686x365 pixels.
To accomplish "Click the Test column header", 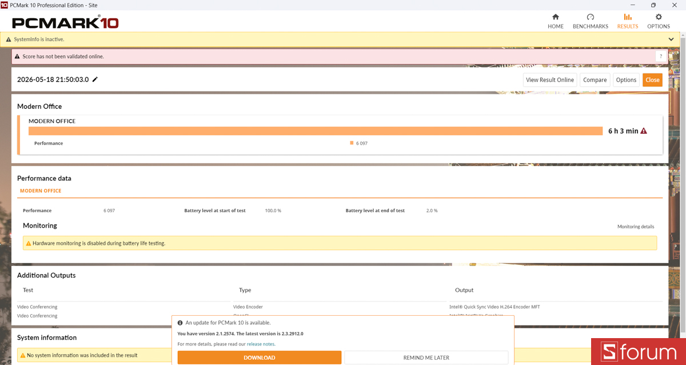I will point(28,290).
